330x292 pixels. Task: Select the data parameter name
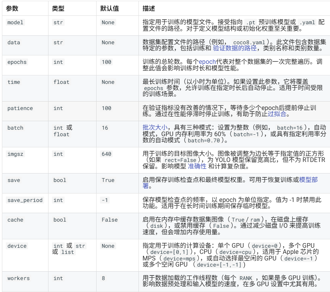14,43
